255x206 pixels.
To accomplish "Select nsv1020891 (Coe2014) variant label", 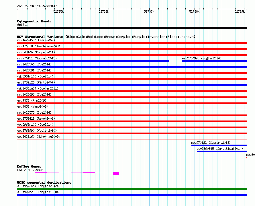I will 34,70.
